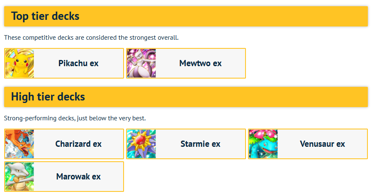Select the Mewtwo artwork image
Image resolution: width=372 pixels, height=196 pixels.
pyautogui.click(x=141, y=63)
